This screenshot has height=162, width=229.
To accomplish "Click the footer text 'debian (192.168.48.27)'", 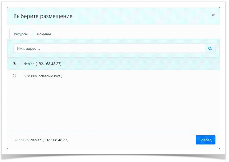I will pos(50,140).
